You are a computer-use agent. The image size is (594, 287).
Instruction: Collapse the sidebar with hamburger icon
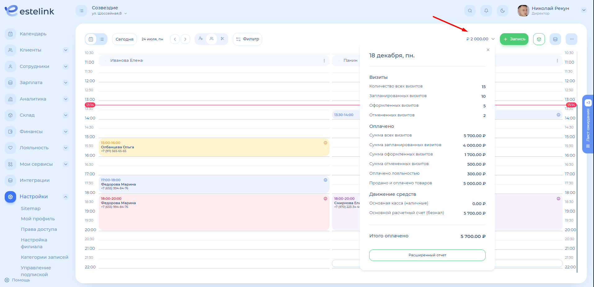(x=81, y=11)
